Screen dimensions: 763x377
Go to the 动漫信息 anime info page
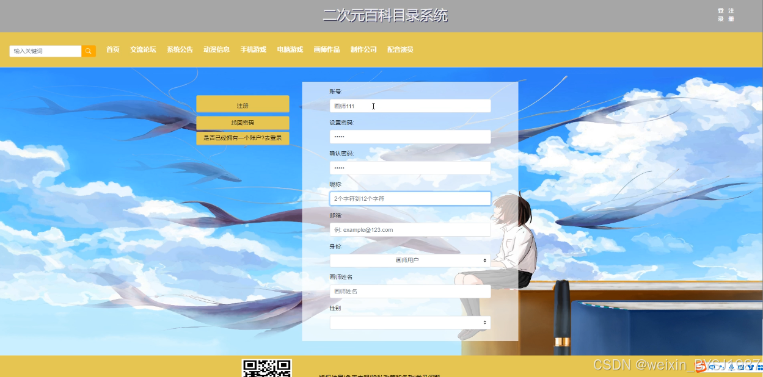216,49
